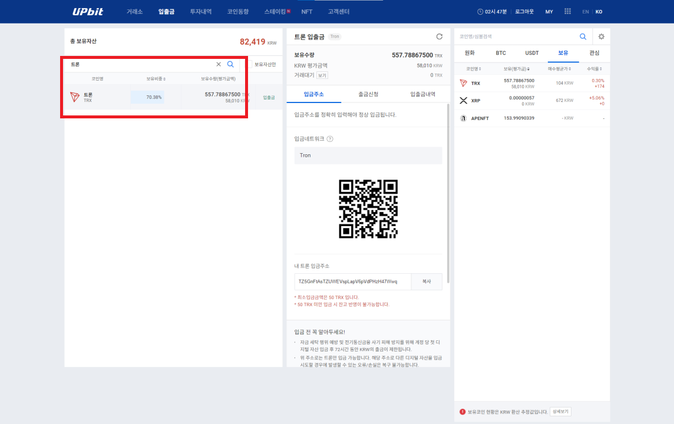Click the 복사 copy button
This screenshot has height=424, width=674.
tap(427, 281)
